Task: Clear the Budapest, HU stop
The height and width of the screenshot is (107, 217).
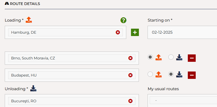Action: [130, 75]
